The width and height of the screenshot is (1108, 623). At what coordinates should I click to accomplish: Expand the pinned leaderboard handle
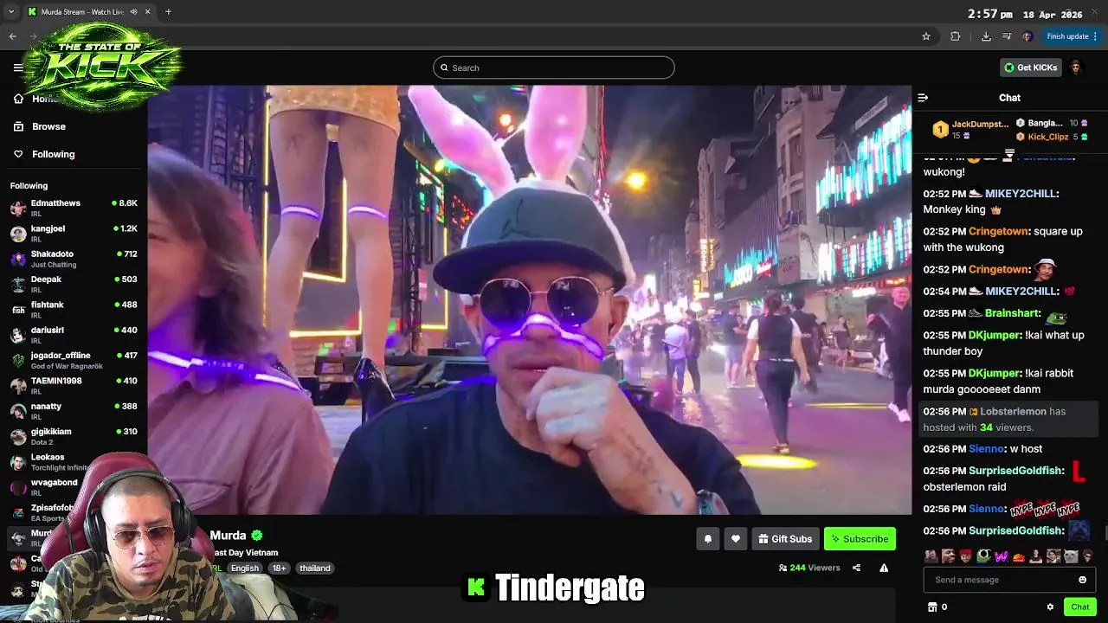pos(1009,154)
